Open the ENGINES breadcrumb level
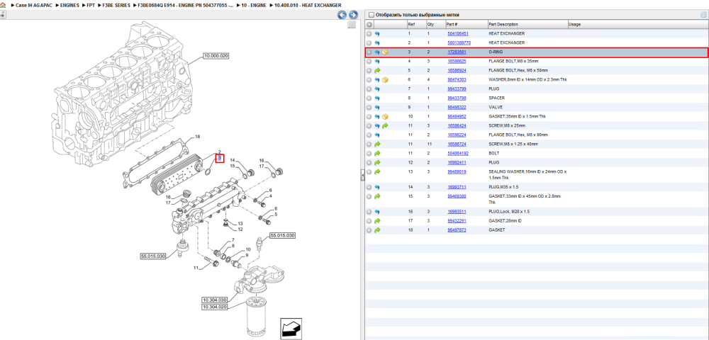This screenshot has height=340, width=709. 69,6
